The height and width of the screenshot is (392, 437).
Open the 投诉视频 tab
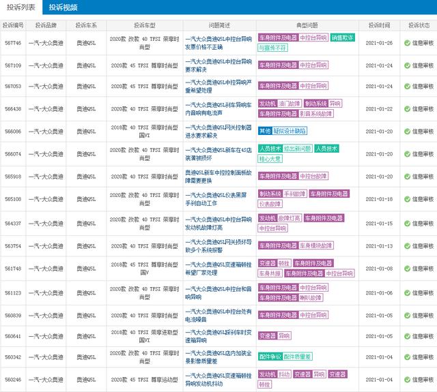pyautogui.click(x=63, y=7)
